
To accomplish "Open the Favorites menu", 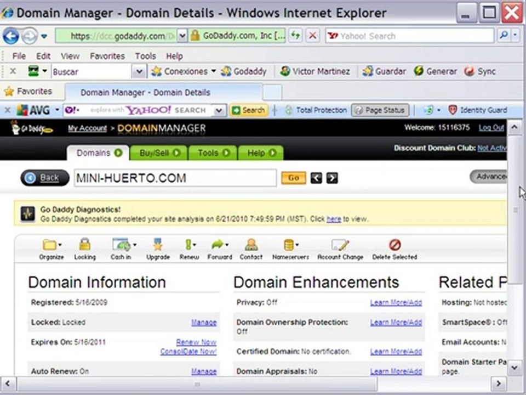I will click(107, 56).
